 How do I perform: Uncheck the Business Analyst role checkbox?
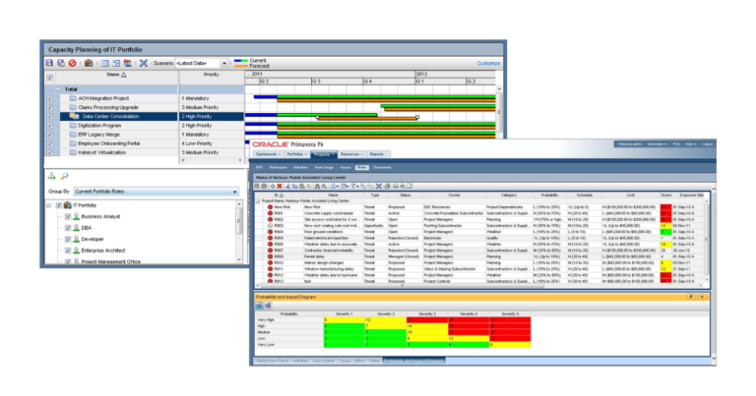pos(68,216)
